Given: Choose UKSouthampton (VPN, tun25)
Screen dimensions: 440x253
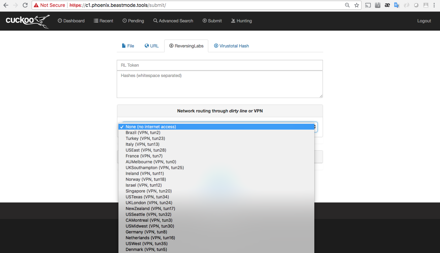Looking at the screenshot, I should click(216, 168).
